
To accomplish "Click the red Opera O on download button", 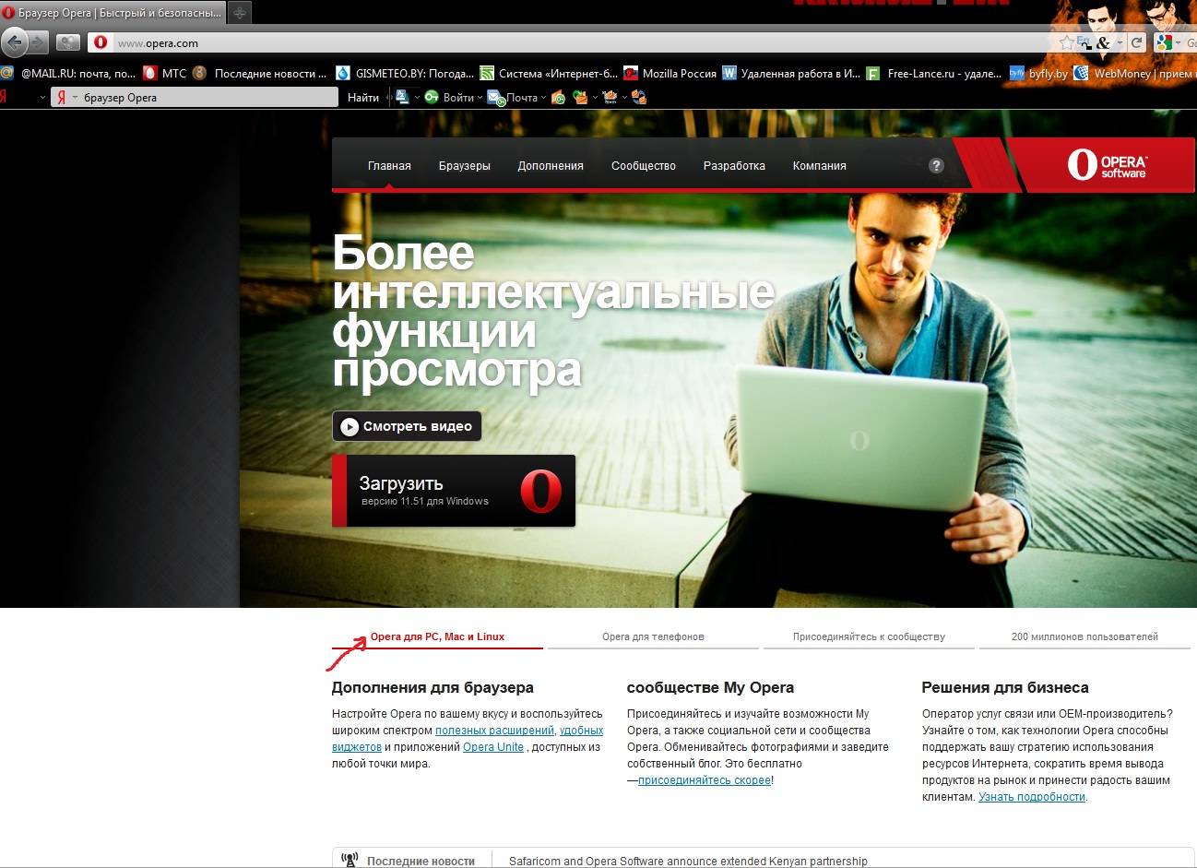I will [x=540, y=491].
